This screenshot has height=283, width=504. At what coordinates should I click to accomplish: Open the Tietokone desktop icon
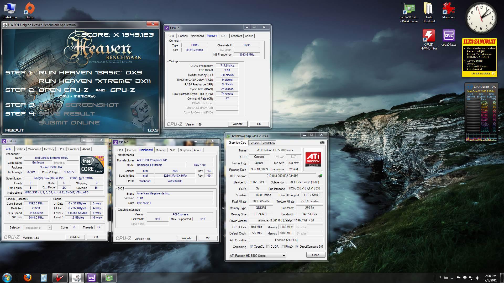[10, 10]
